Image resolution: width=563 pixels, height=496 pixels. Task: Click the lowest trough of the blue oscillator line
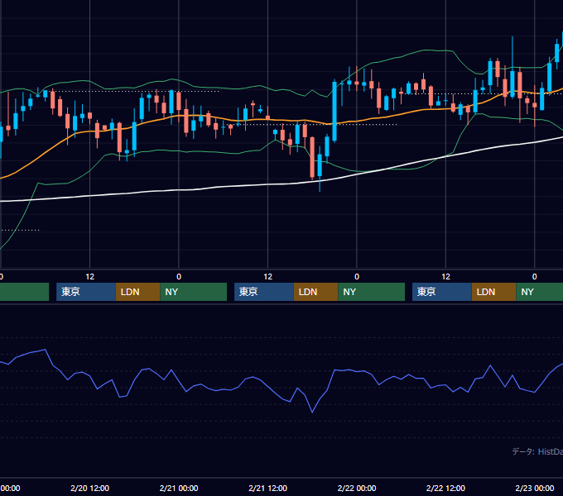pos(312,413)
